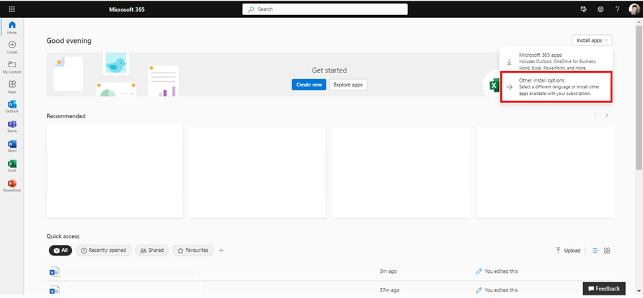Click the '57m ago' timestamp text
Screen dimensions: 643x298
[x=390, y=290]
